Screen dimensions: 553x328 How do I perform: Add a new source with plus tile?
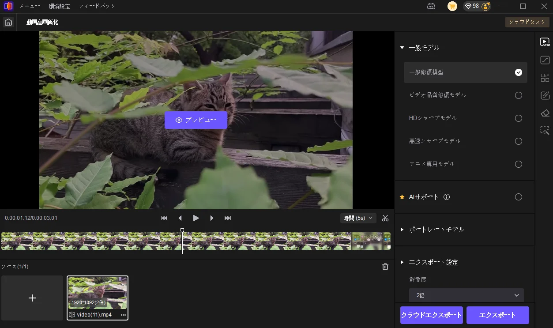[x=32, y=298]
